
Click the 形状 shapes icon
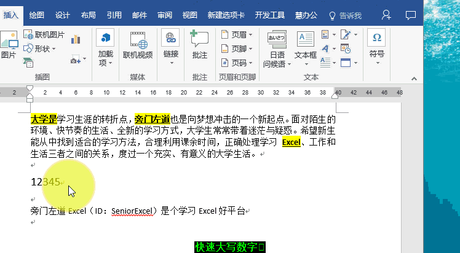[x=28, y=49]
